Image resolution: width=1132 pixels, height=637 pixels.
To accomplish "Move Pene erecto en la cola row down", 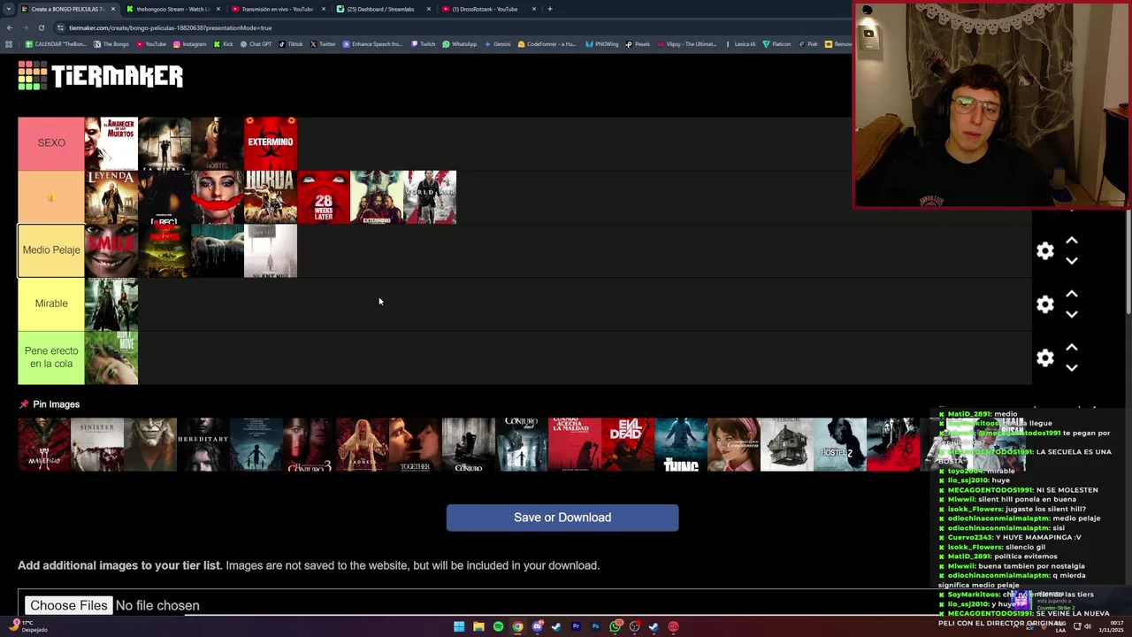I will coord(1072,368).
